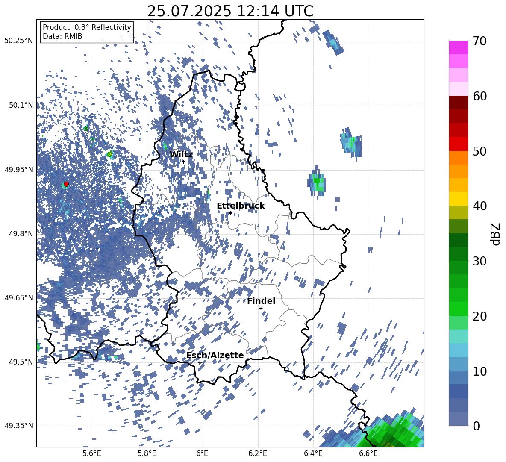Screen dimensions: 506x462
Task: Click the 50 colorbar tick label
Action: click(x=480, y=151)
